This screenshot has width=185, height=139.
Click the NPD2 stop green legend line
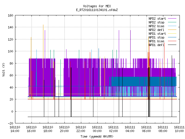[172, 22]
